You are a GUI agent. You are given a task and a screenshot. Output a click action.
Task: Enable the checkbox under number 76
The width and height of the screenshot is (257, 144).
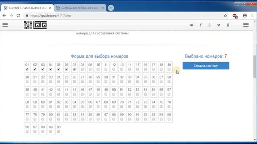pos(169,107)
